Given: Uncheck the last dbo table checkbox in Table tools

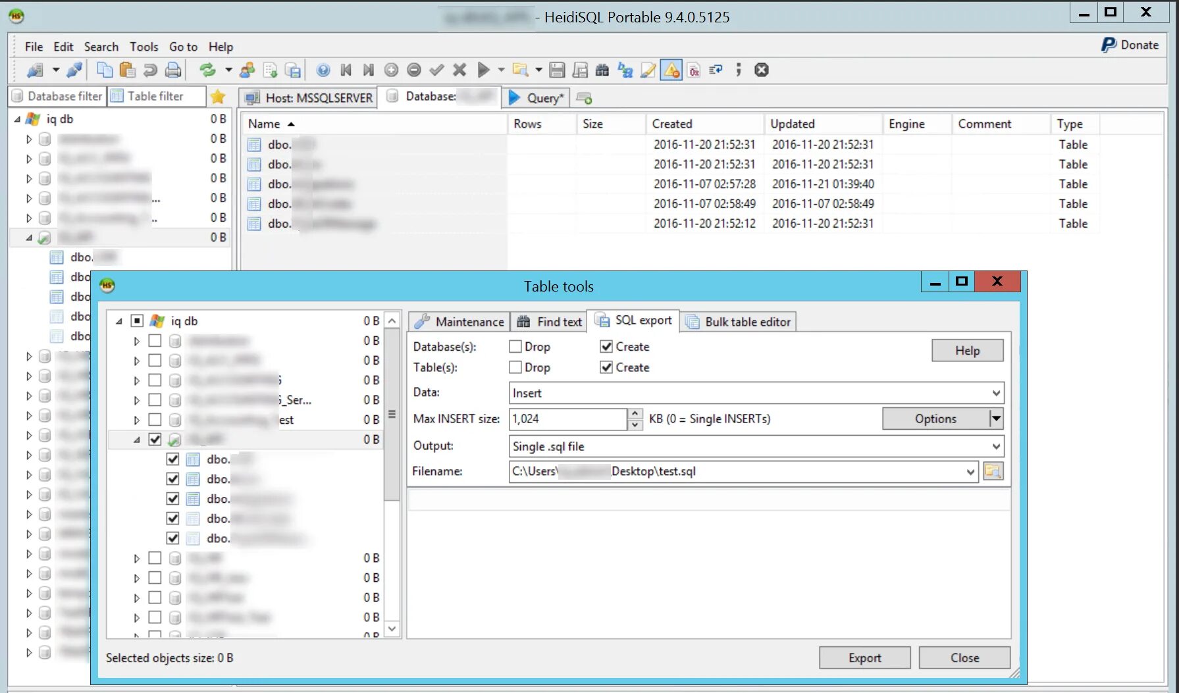Looking at the screenshot, I should (172, 538).
